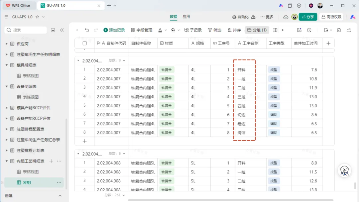Click the font color A icon
Image resolution: width=359 pixels, height=202 pixels.
click(x=160, y=30)
